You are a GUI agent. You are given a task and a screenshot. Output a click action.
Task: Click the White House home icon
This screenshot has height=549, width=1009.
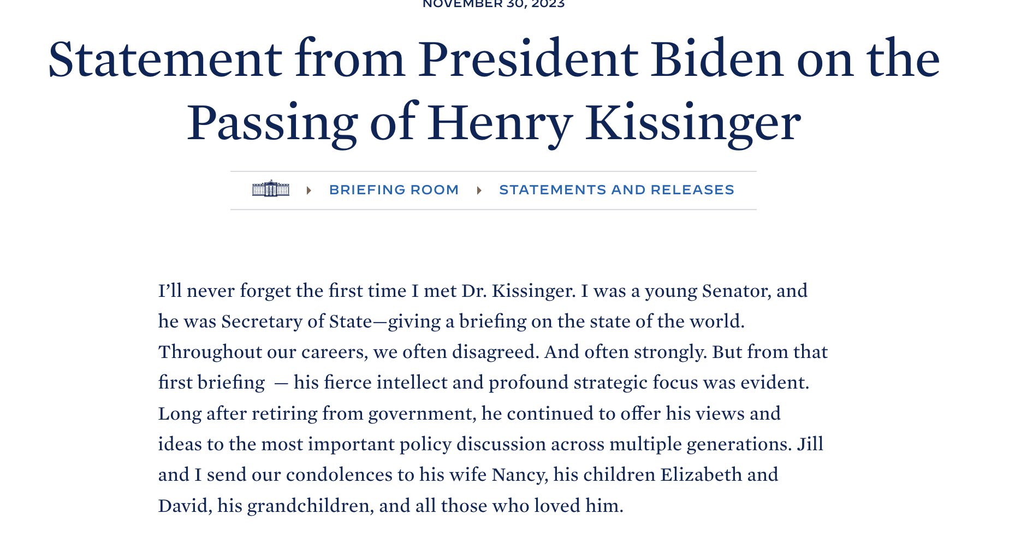tap(271, 189)
